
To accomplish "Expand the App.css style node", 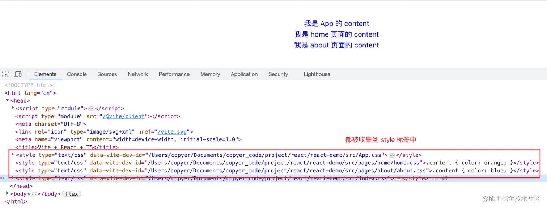I will [13, 155].
